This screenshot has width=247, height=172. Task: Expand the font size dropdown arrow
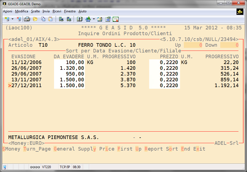point(94,19)
